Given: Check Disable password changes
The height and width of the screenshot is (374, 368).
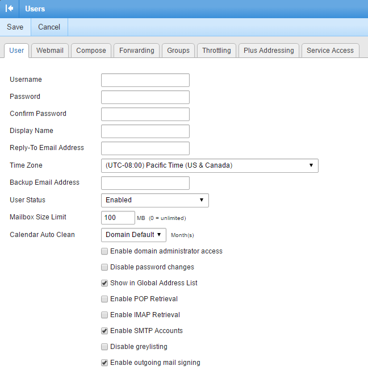Looking at the screenshot, I should click(x=104, y=267).
